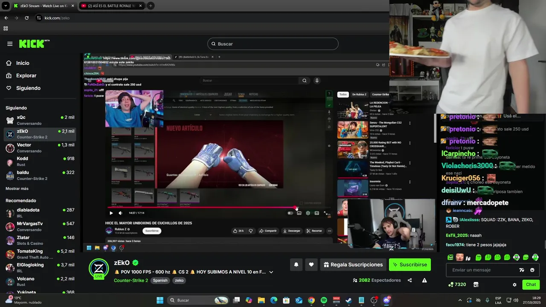Go back in browser history
546x307 pixels.
click(6, 18)
